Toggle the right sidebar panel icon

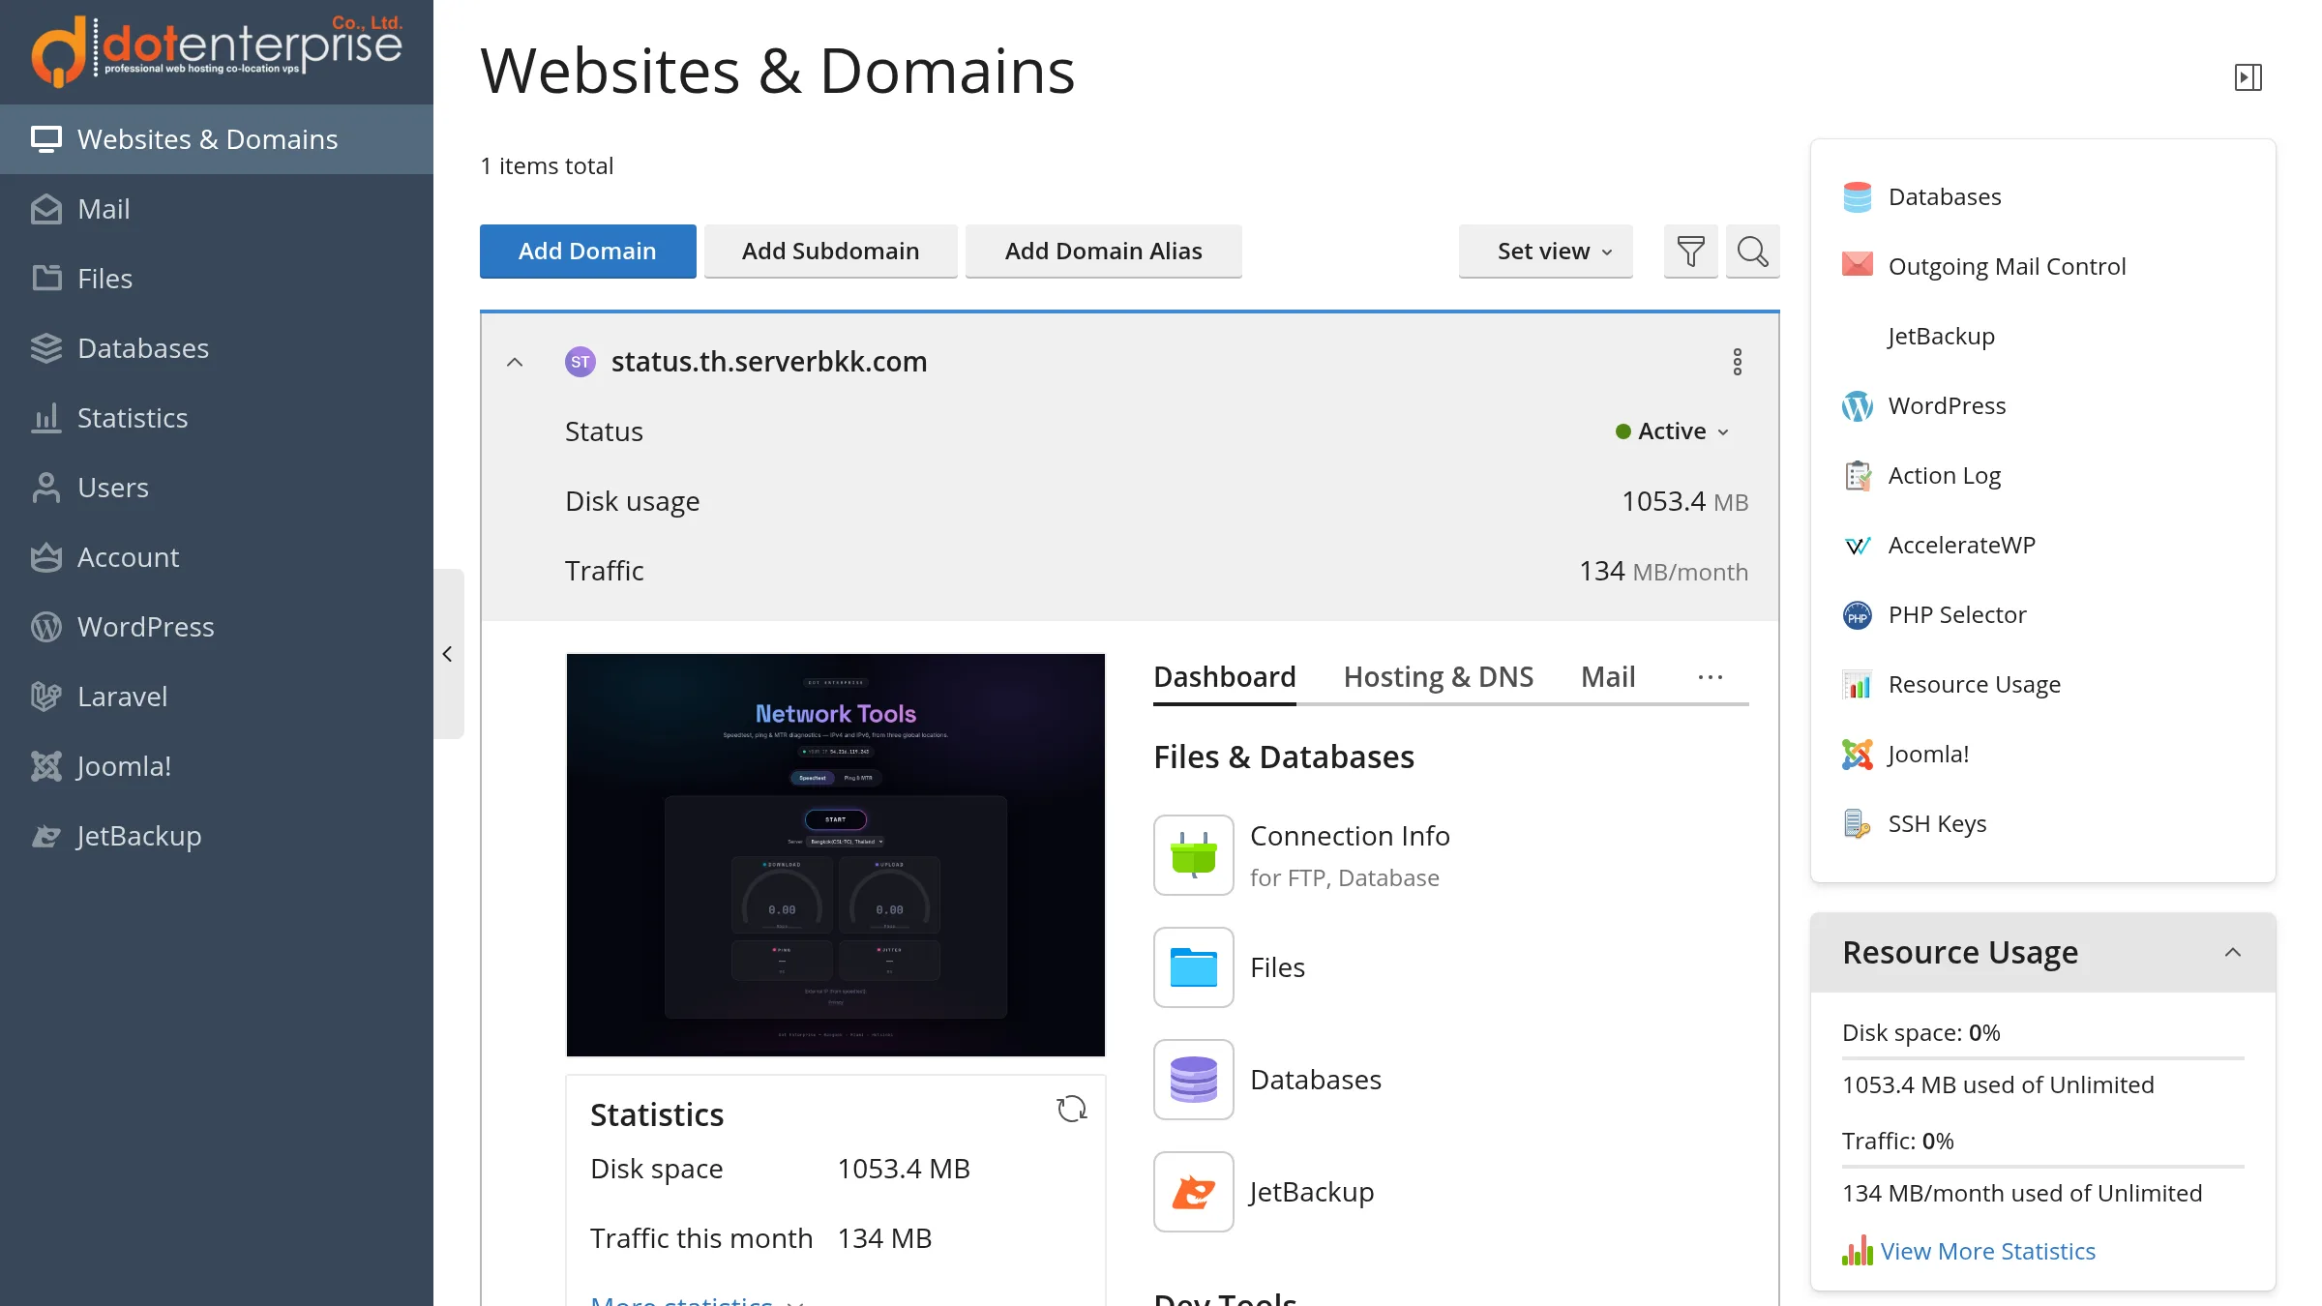tap(2248, 77)
